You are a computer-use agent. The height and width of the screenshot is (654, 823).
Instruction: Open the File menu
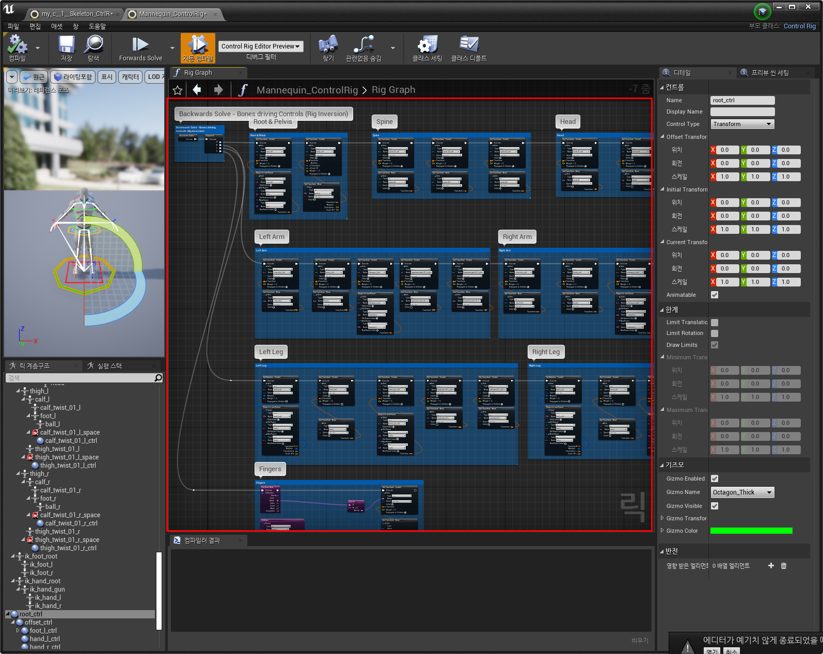pyautogui.click(x=13, y=26)
